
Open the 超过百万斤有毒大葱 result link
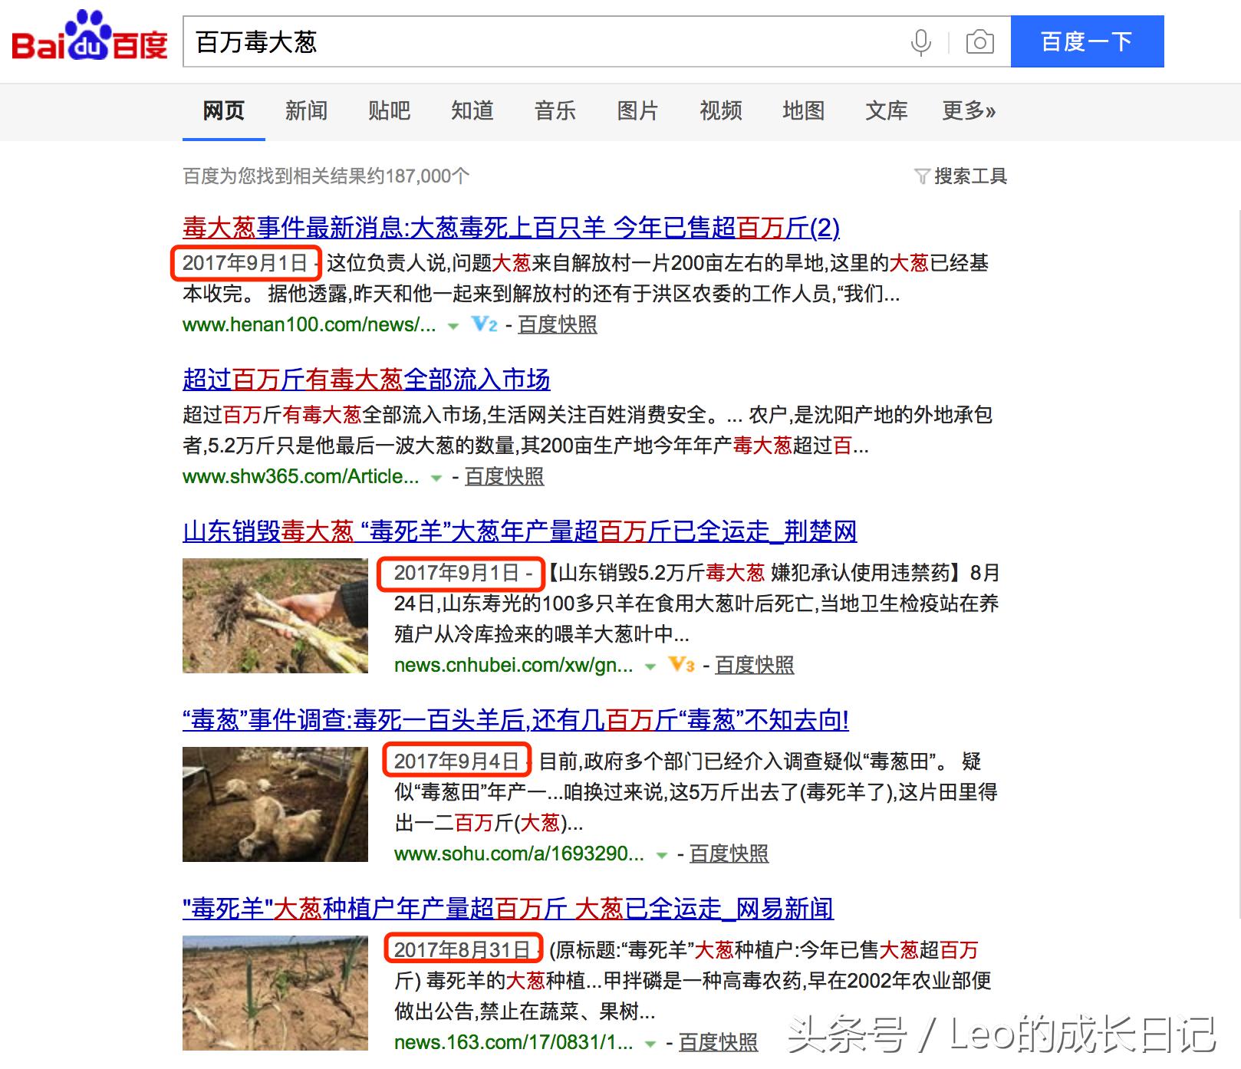(x=368, y=380)
